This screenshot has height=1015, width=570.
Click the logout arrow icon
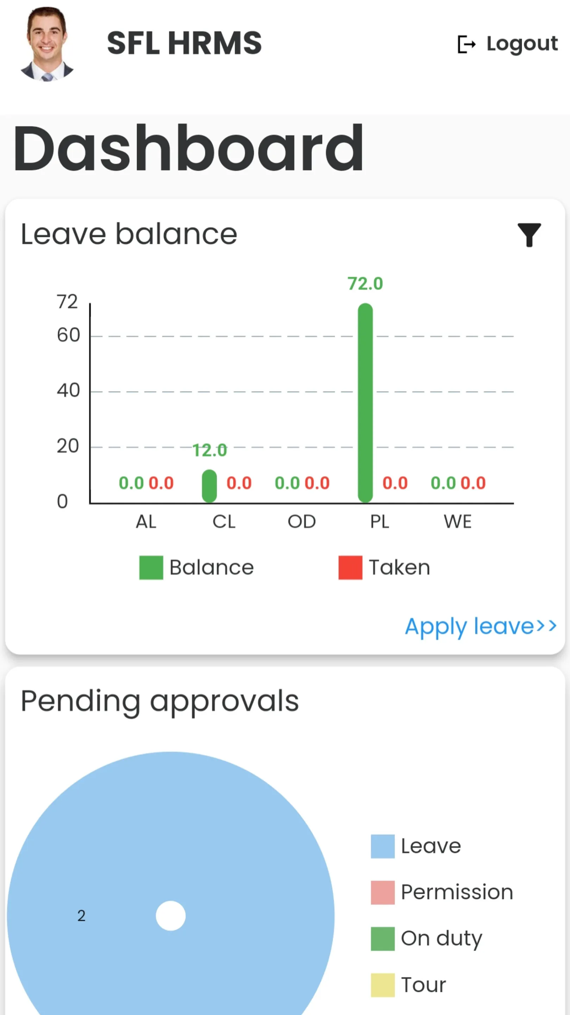(x=466, y=44)
